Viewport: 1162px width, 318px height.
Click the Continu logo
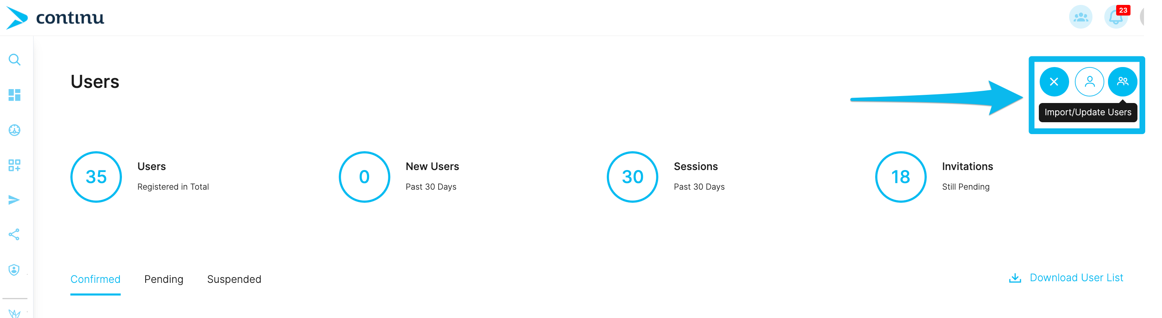(55, 18)
